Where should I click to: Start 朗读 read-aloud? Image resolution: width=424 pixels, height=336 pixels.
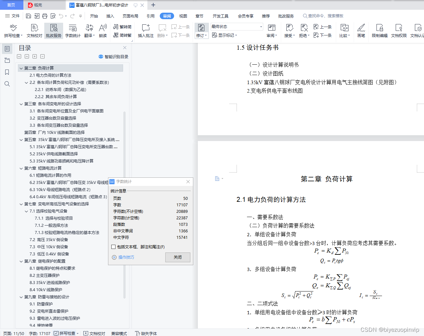click(x=103, y=31)
